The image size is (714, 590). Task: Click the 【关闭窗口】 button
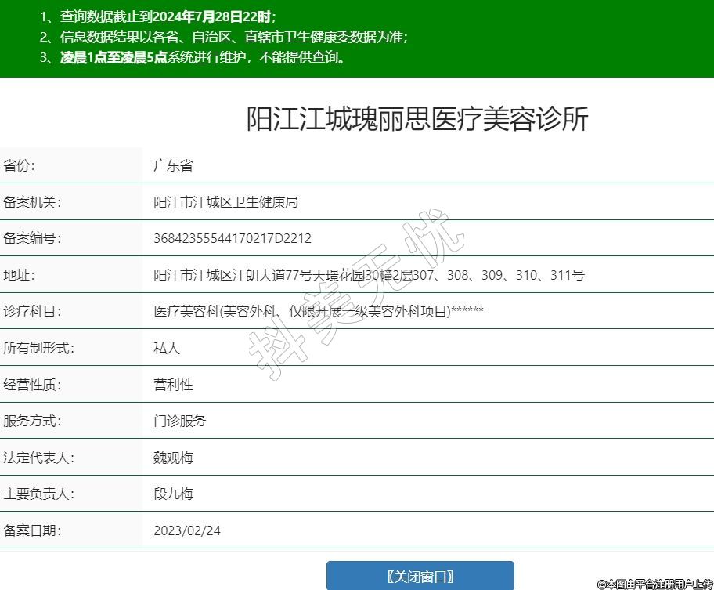(420, 576)
